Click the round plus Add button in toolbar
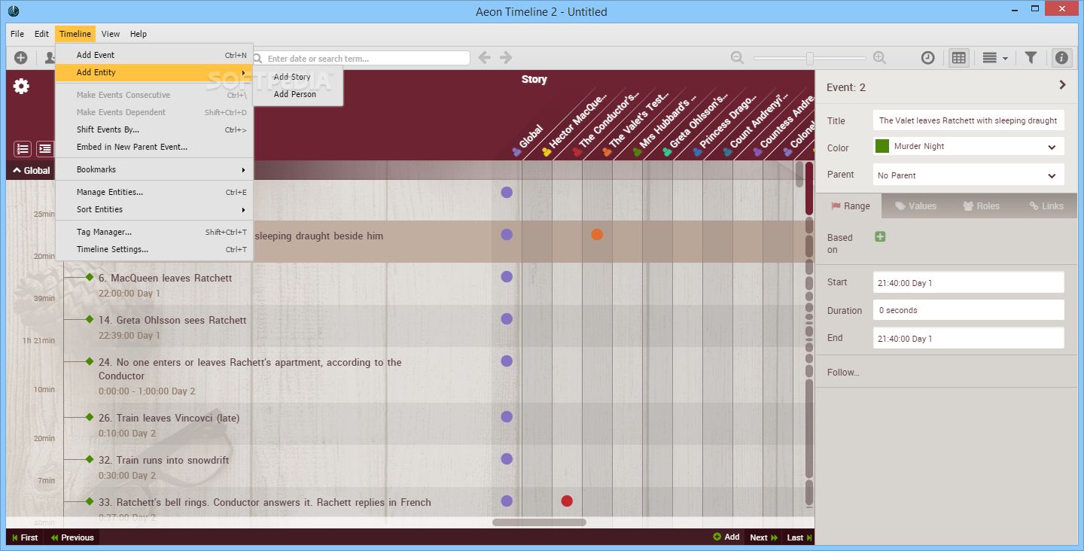The image size is (1084, 551). (20, 58)
